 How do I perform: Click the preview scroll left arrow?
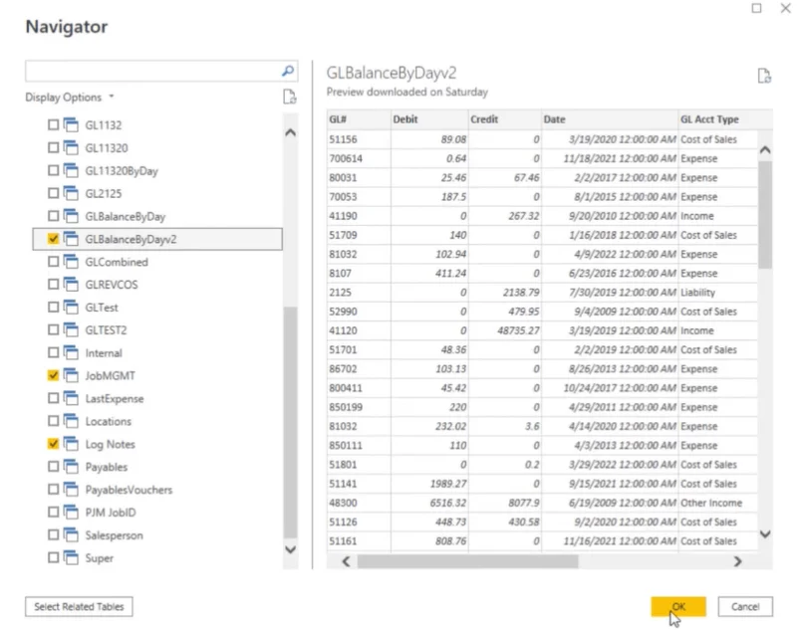346,561
